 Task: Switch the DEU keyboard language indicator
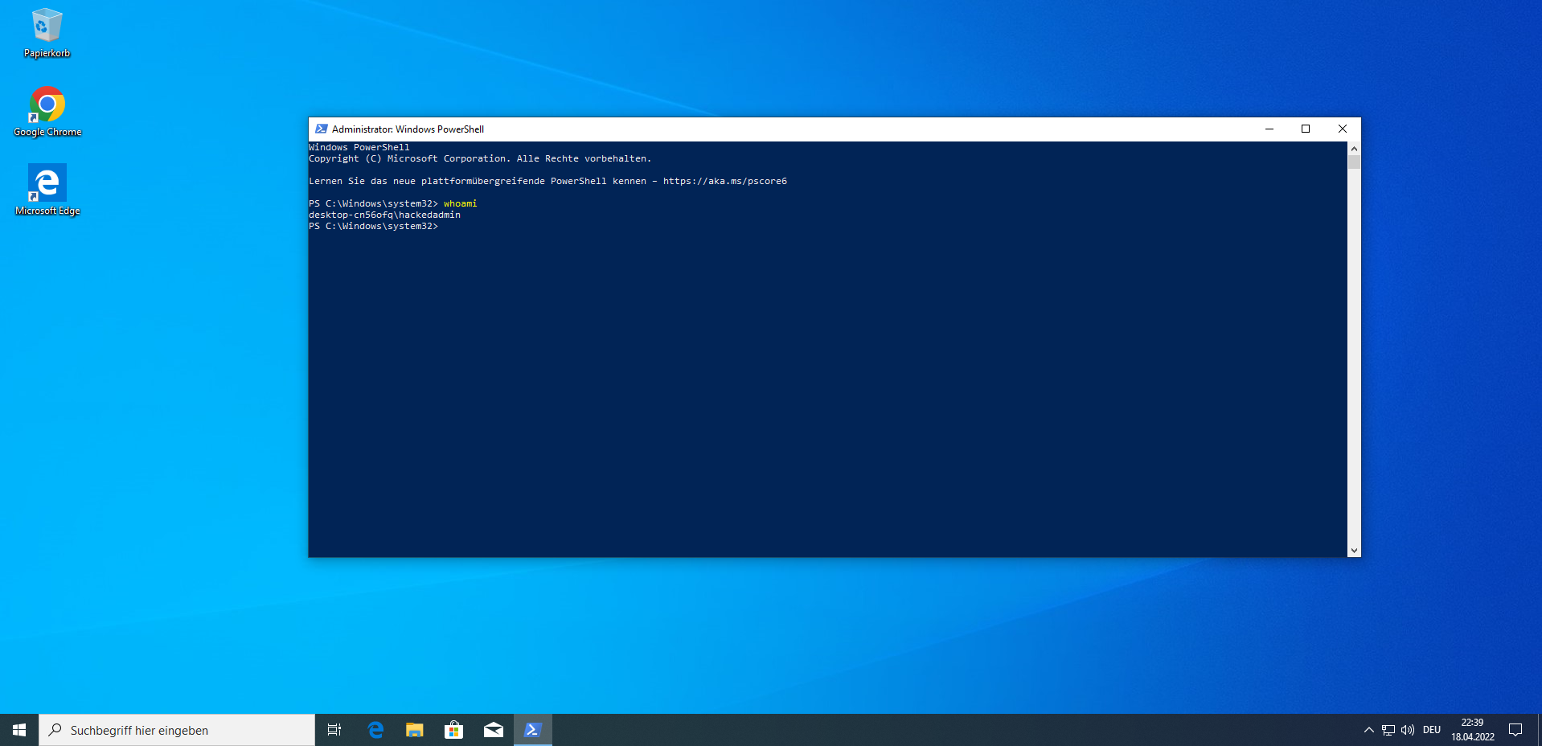coord(1432,730)
